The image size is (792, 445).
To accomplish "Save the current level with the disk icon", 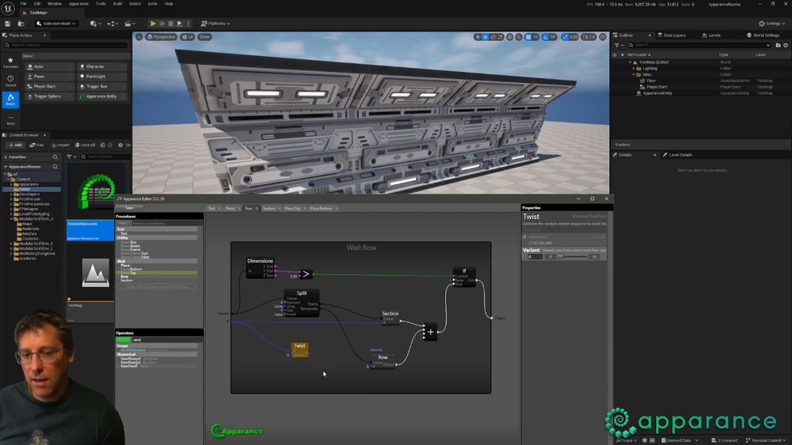I will [x=8, y=23].
